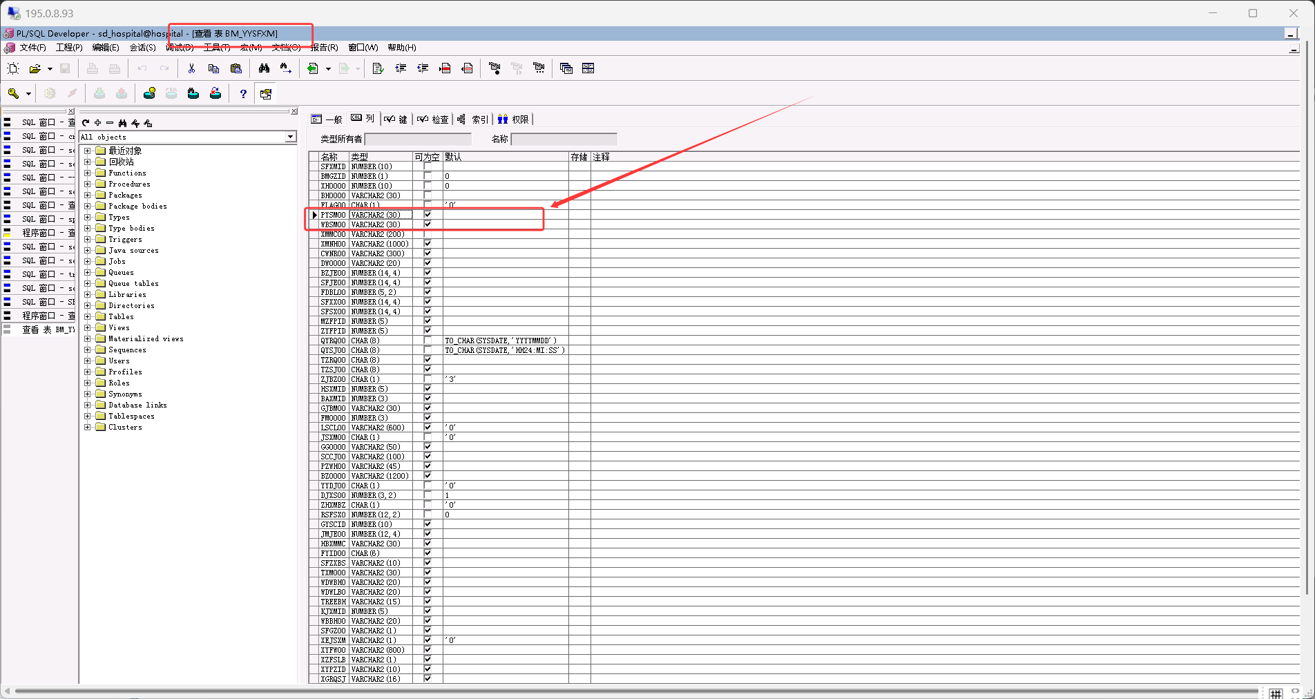Toggle nullable checkbox for QYRQ00 row
The image size is (1315, 699).
[x=428, y=341]
